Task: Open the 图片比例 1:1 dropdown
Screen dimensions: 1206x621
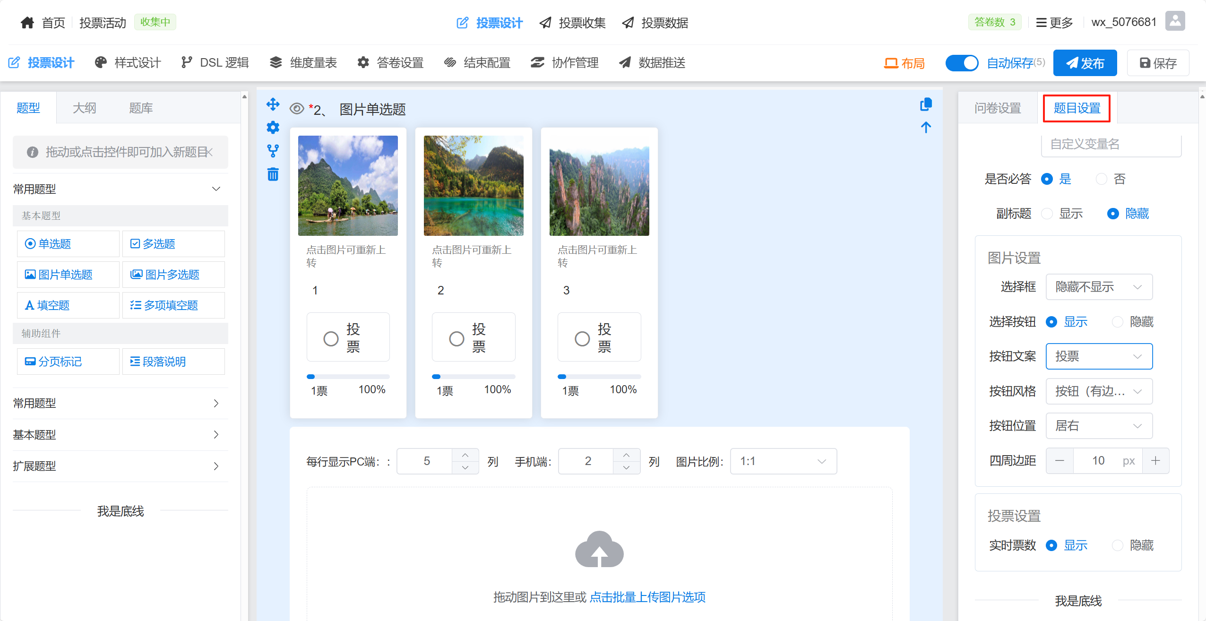Action: coord(783,461)
